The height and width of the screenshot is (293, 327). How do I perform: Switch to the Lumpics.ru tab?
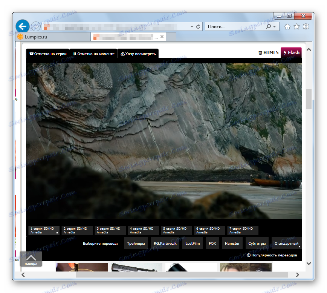(53, 37)
